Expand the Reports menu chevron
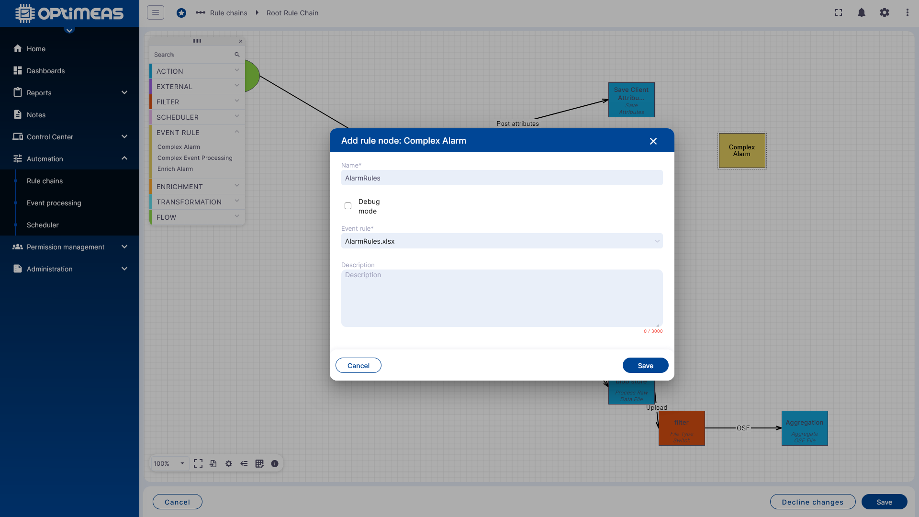This screenshot has height=517, width=919. coord(124,92)
